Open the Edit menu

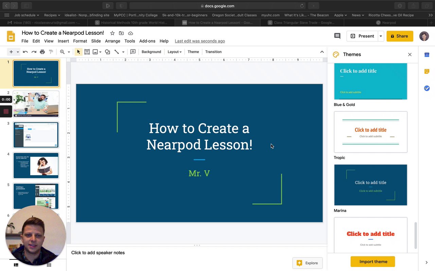point(36,41)
